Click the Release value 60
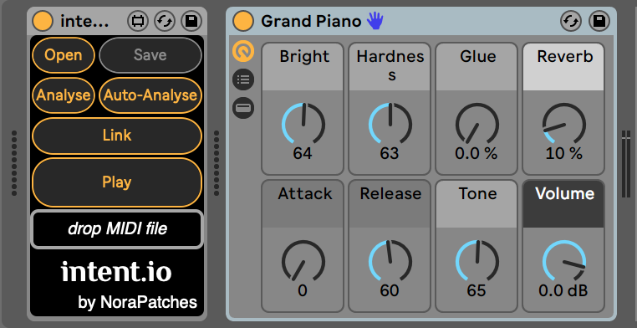 coord(390,291)
